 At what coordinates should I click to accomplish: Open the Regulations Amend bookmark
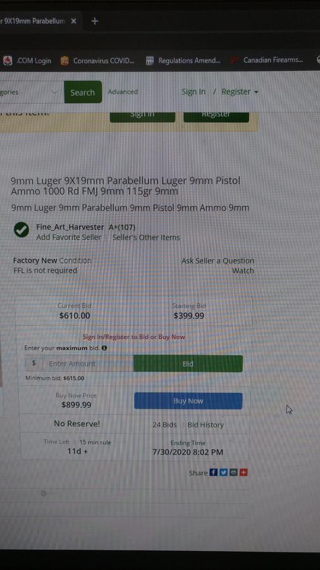(x=183, y=61)
